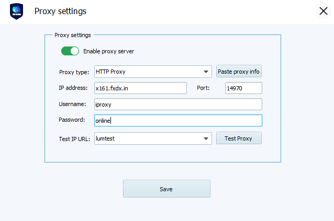Close the Proxy settings window
The width and height of the screenshot is (334, 221).
point(323,11)
